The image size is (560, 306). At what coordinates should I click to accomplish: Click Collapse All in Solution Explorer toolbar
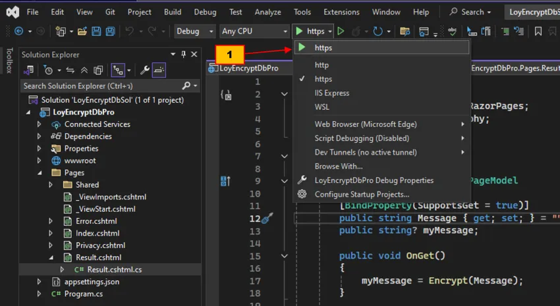coord(84,70)
